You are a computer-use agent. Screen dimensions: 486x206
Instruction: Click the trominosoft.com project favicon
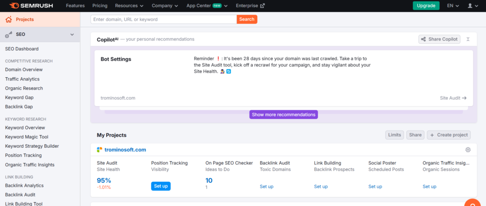(x=100, y=150)
